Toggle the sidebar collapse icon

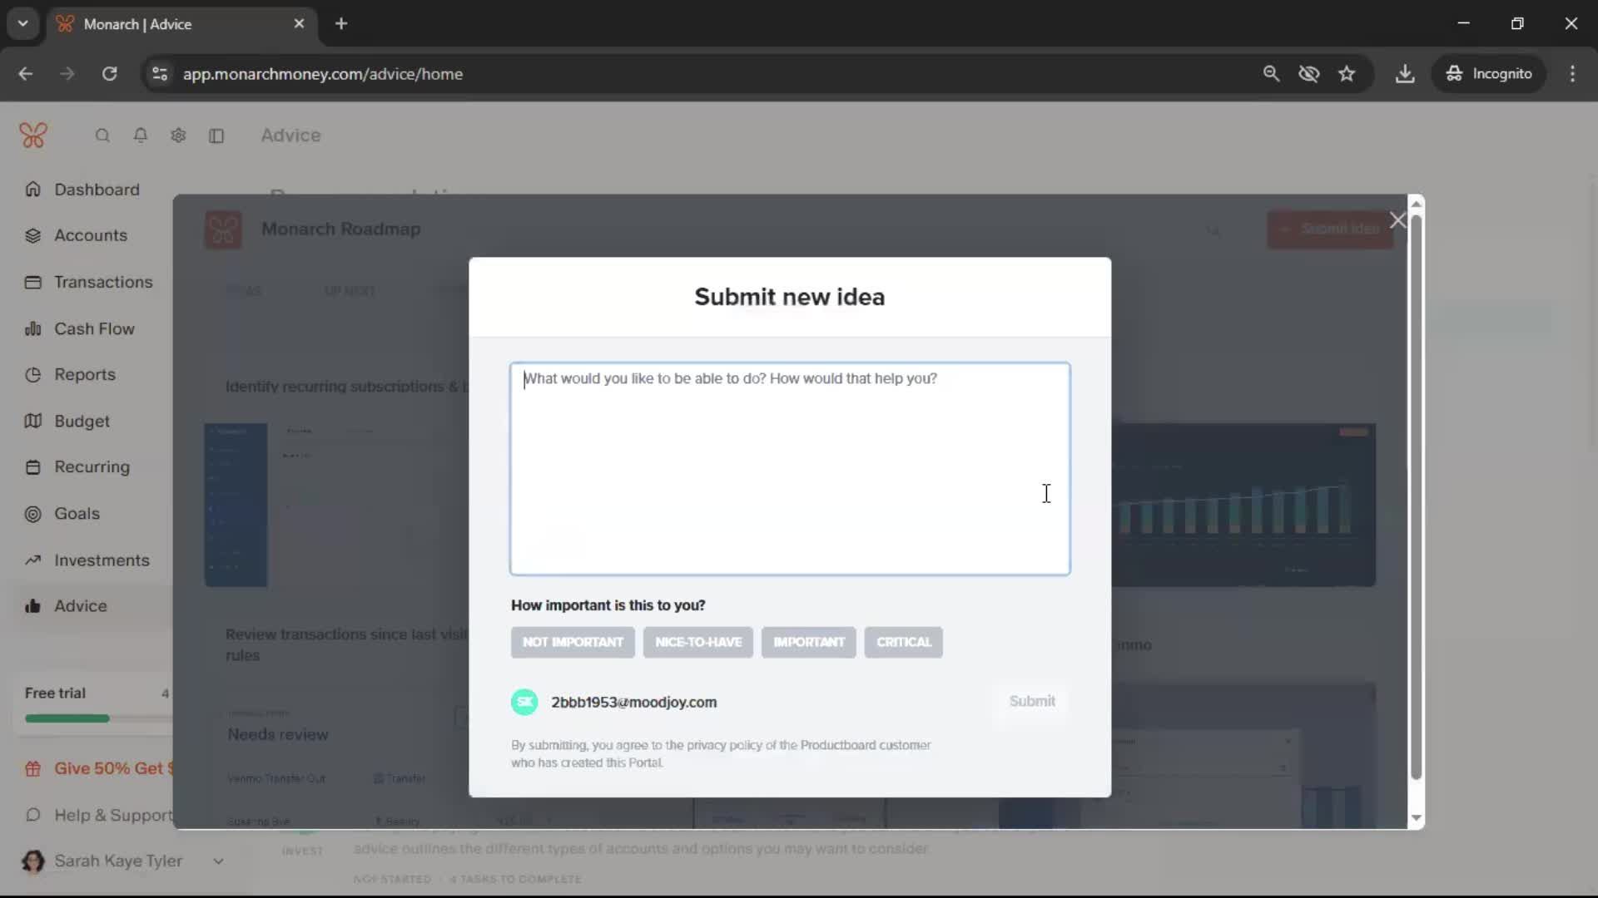216,136
